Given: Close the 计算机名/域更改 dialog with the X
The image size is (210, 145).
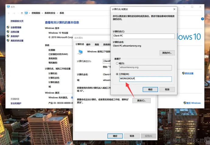Looking at the screenshot, I should point(174,9).
